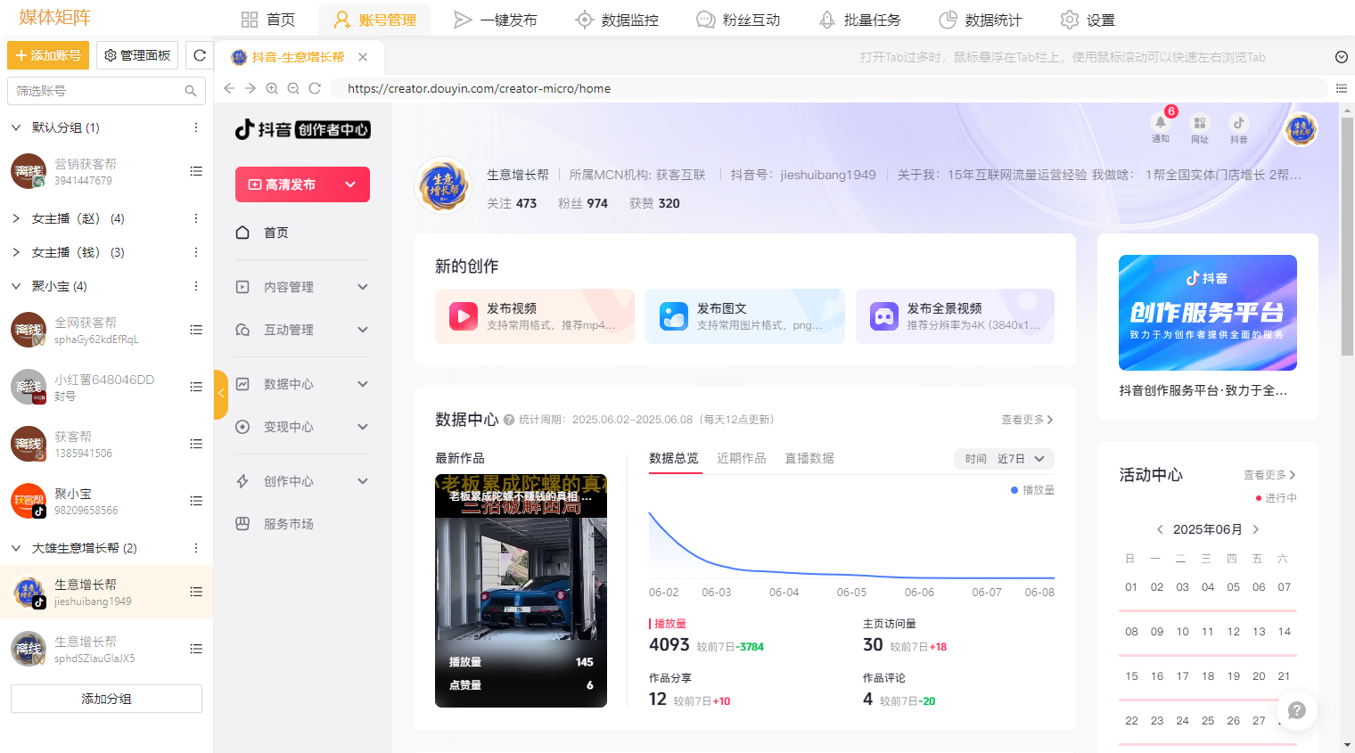Click the 发布图文 card

(x=745, y=316)
